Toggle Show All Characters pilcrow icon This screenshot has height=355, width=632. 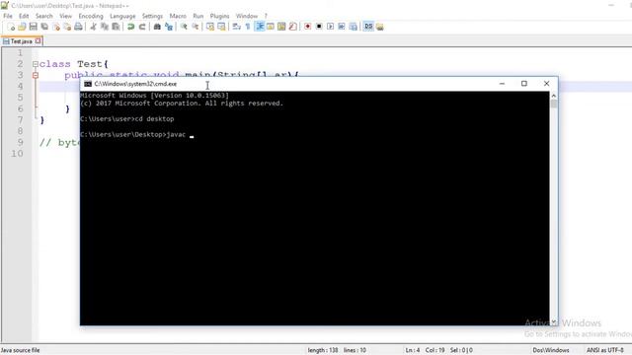248,27
